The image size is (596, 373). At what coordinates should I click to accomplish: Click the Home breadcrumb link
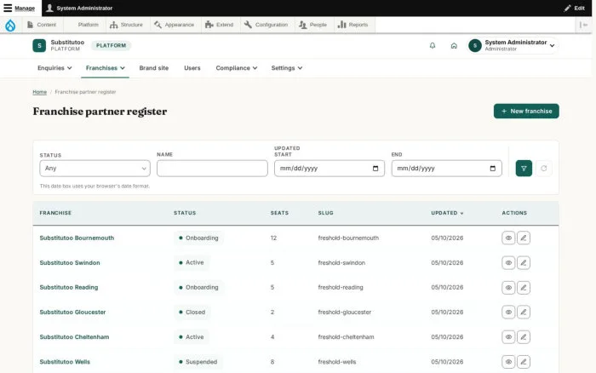coord(39,92)
